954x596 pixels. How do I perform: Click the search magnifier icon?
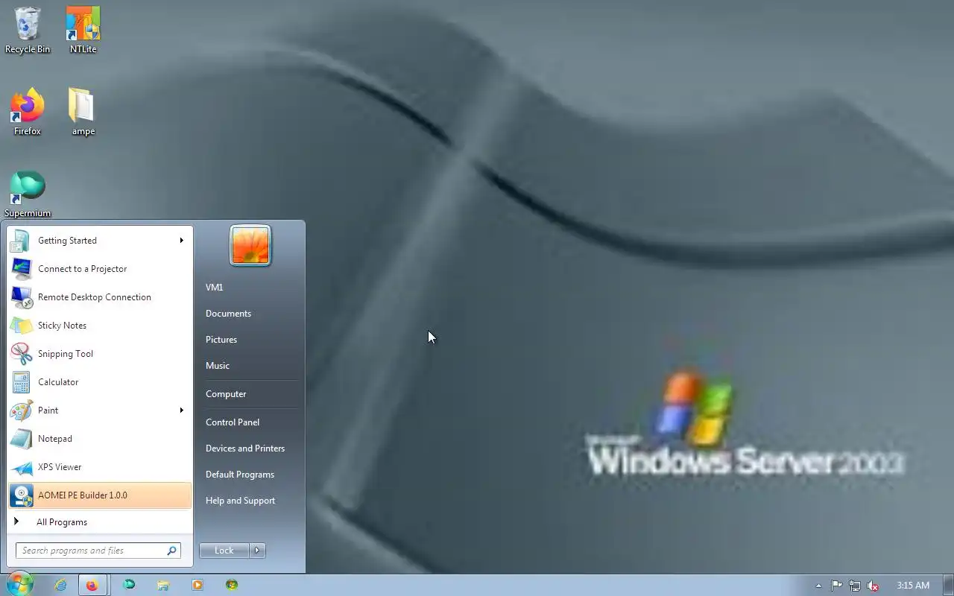click(x=171, y=551)
